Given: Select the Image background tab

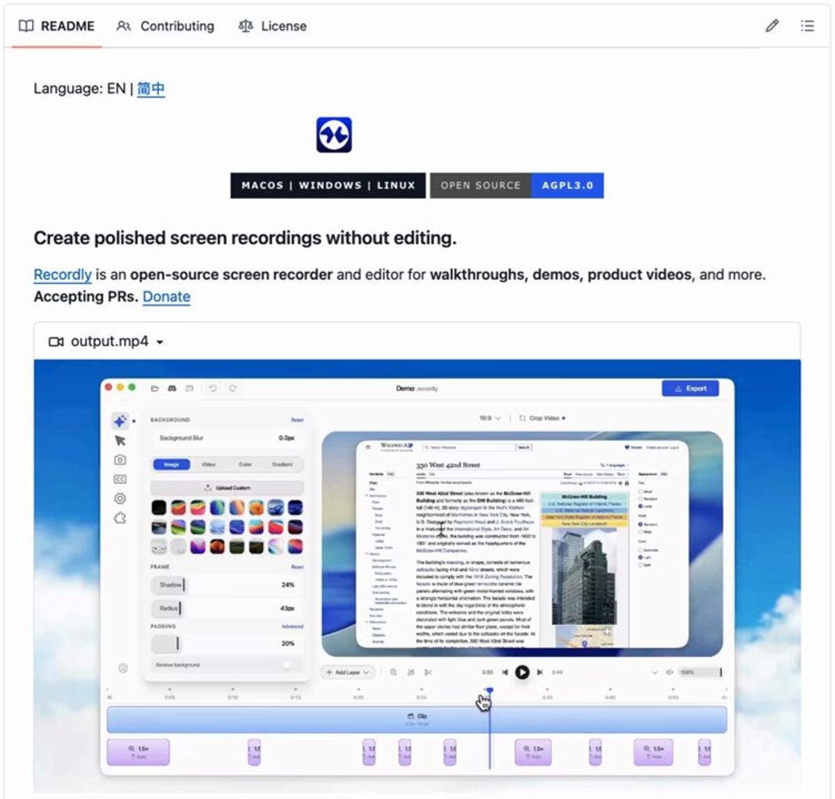Looking at the screenshot, I should pos(171,464).
